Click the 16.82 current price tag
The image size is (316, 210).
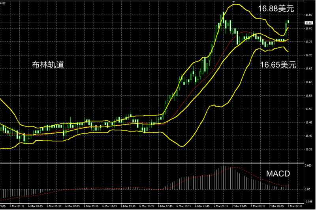click(308, 23)
